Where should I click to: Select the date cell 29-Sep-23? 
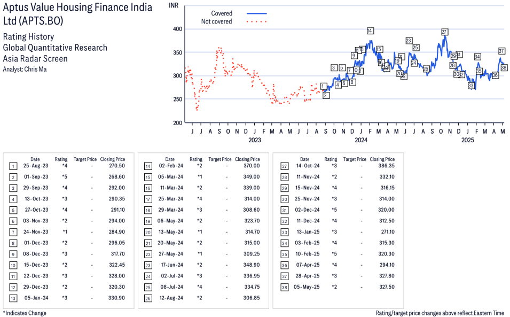(x=36, y=188)
